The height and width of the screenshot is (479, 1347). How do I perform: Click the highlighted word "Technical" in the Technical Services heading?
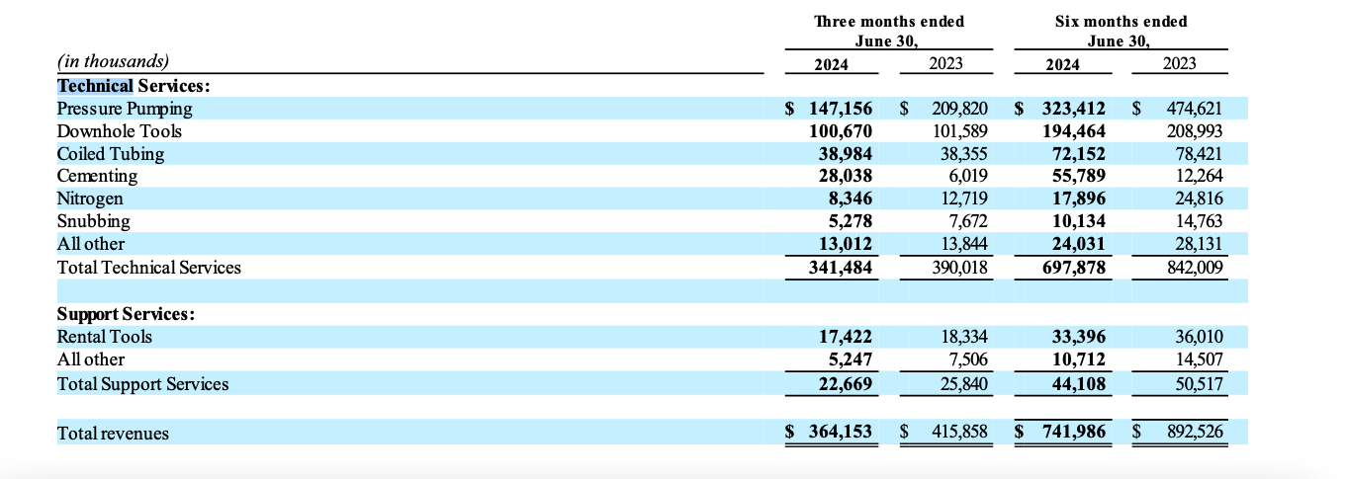pyautogui.click(x=95, y=86)
